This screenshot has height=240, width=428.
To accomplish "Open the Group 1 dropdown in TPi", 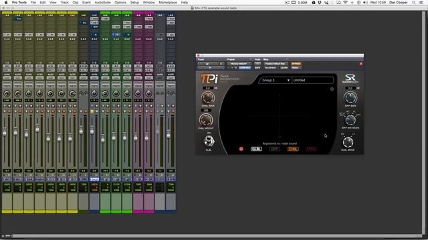I will [x=276, y=80].
